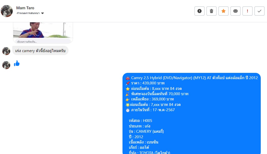267x154 pixels.
Task: Expand the กำหนดการสนทนา dropdown arrow
Action: [42, 13]
